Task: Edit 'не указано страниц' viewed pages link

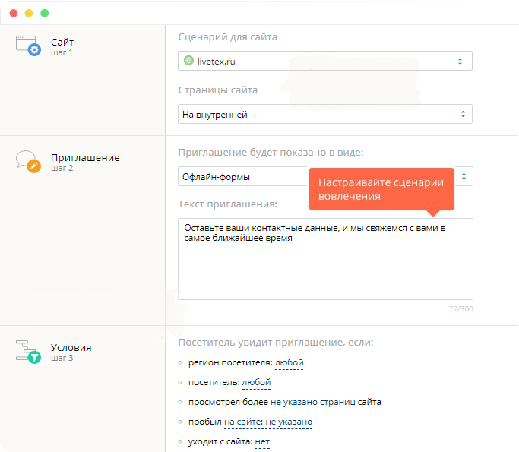Action: tap(312, 403)
